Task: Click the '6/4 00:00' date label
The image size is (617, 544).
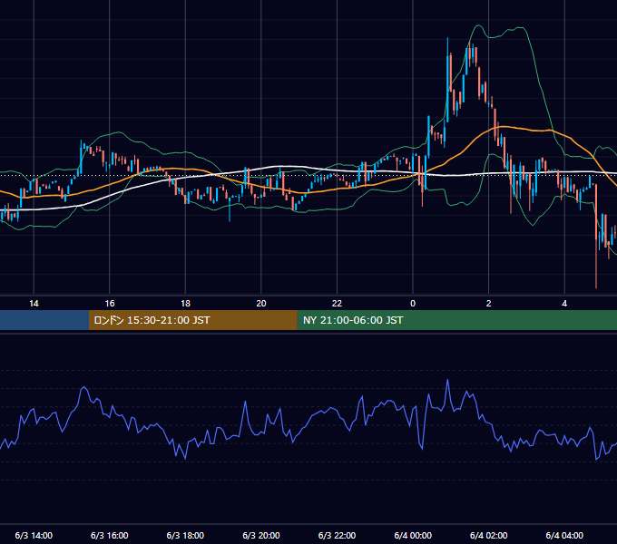Action: click(x=413, y=535)
